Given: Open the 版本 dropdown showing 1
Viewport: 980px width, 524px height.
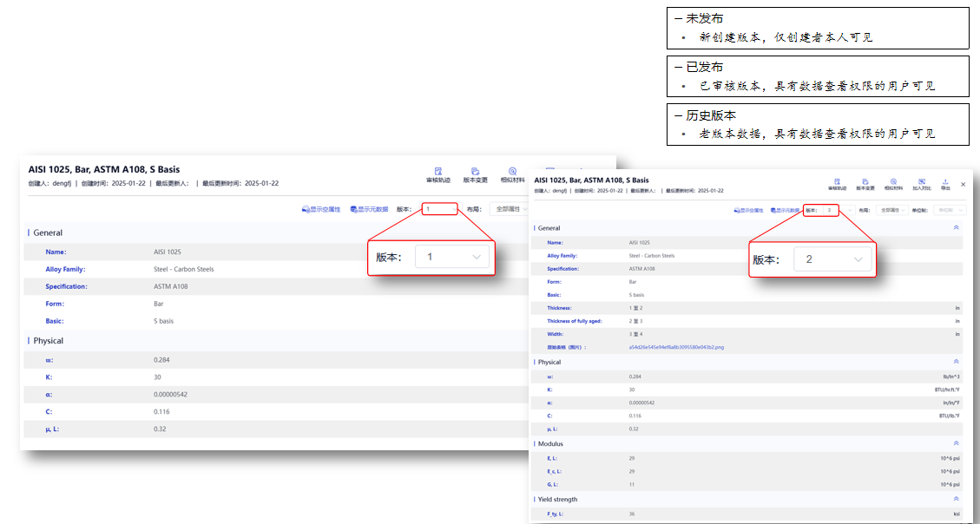Looking at the screenshot, I should (440, 209).
